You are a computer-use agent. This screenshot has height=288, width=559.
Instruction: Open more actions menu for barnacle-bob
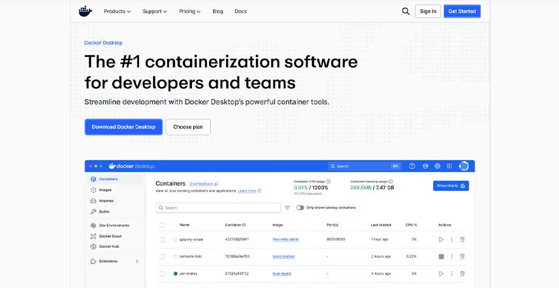(451, 256)
